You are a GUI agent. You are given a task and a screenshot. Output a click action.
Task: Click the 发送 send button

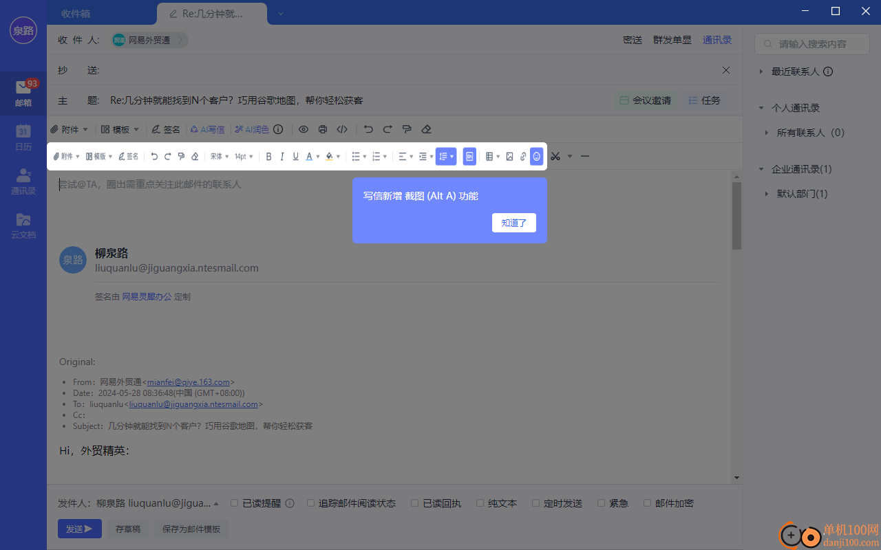point(80,529)
